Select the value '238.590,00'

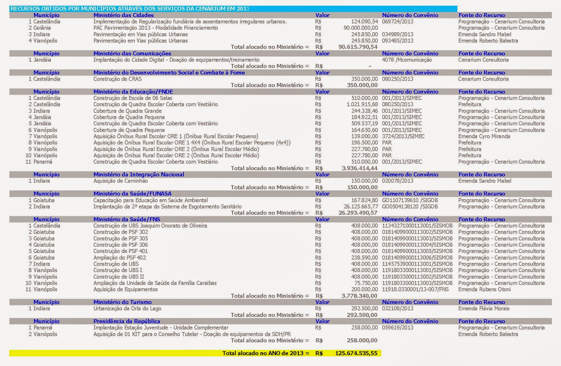tap(365, 257)
